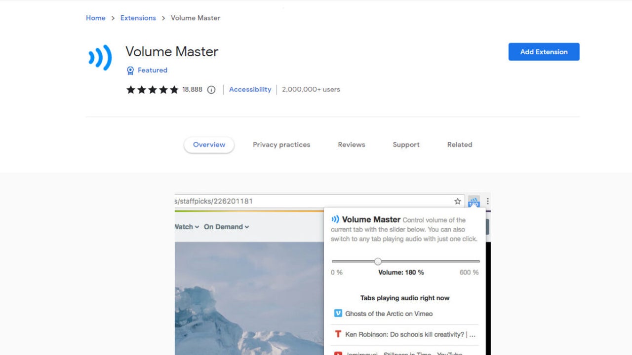Follow the Accessibility category link
The height and width of the screenshot is (355, 632).
250,89
